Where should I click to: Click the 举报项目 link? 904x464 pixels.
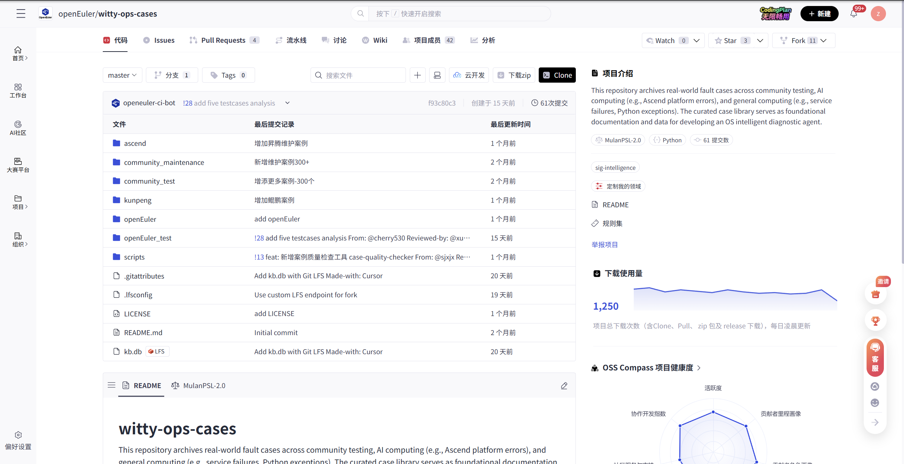[x=605, y=245]
